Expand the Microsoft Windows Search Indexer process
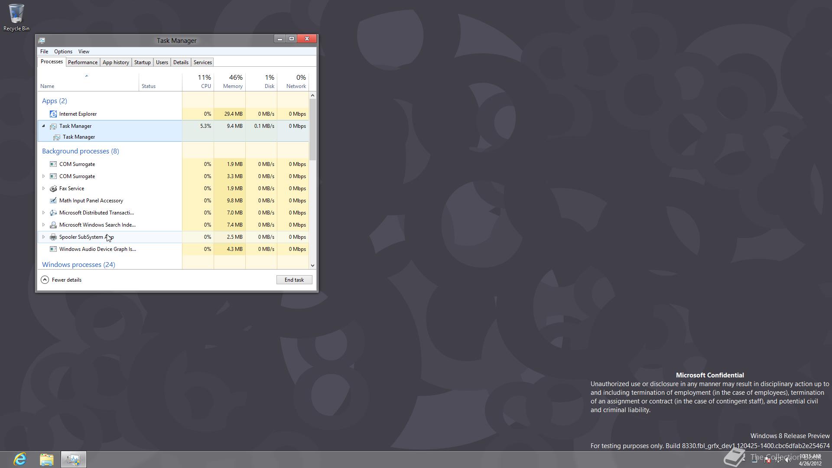 pos(43,225)
